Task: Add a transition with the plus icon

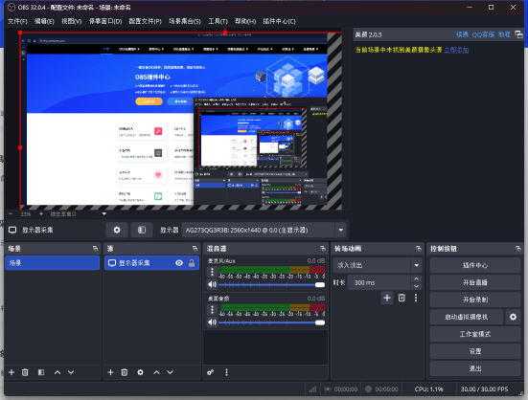Action: tap(387, 298)
